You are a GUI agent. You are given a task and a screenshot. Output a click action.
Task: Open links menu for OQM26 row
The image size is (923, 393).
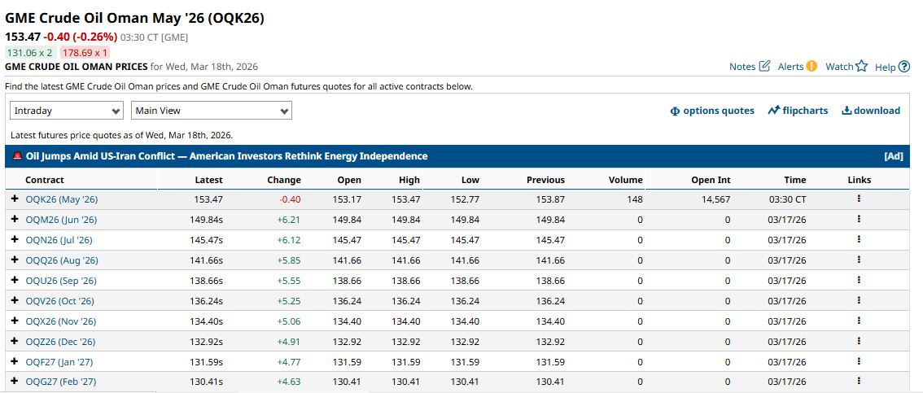859,219
